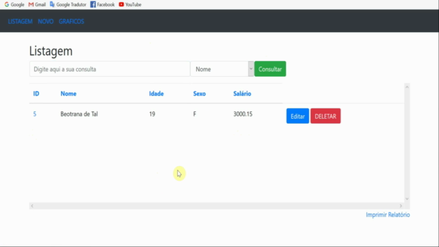Click the sex value F
This screenshot has width=439, height=247.
(195, 114)
